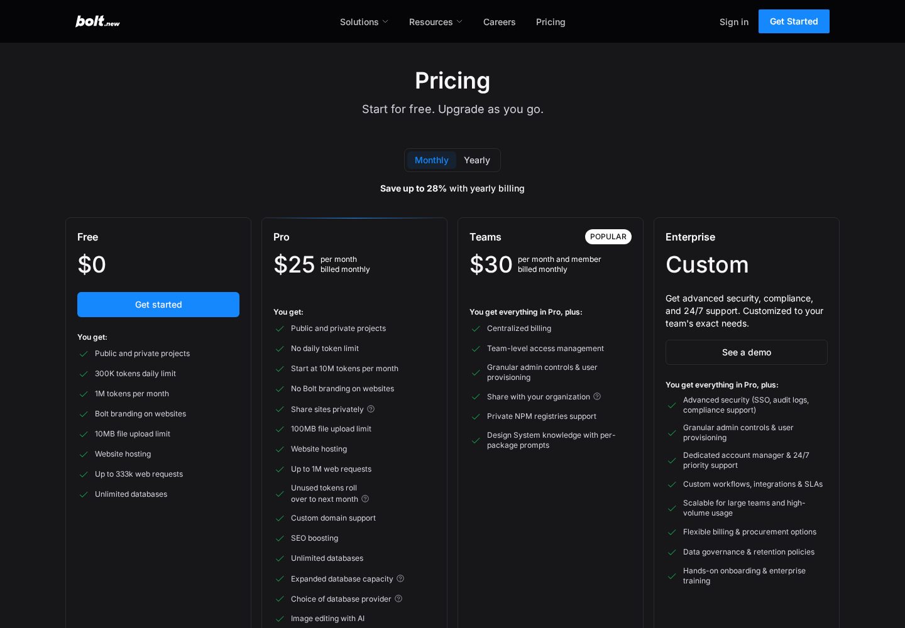Click 'Up to 333k web requests'

(x=139, y=474)
